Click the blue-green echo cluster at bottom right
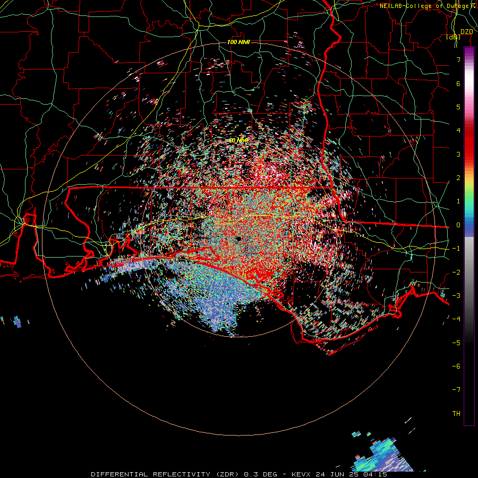Image resolution: width=478 pixels, height=478 pixels. pos(382,456)
